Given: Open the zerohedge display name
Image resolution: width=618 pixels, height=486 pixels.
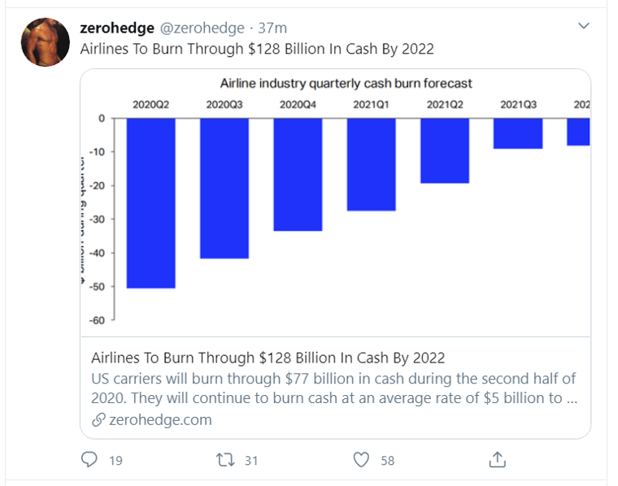Looking at the screenshot, I should coord(117,28).
